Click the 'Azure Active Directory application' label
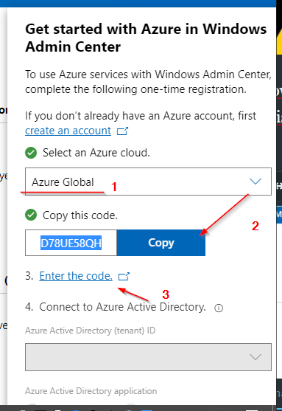Screen dimensions: 282x411 click(91, 391)
